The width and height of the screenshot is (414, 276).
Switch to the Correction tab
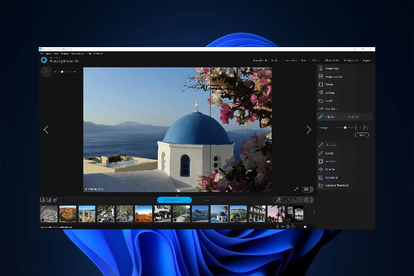(290, 61)
